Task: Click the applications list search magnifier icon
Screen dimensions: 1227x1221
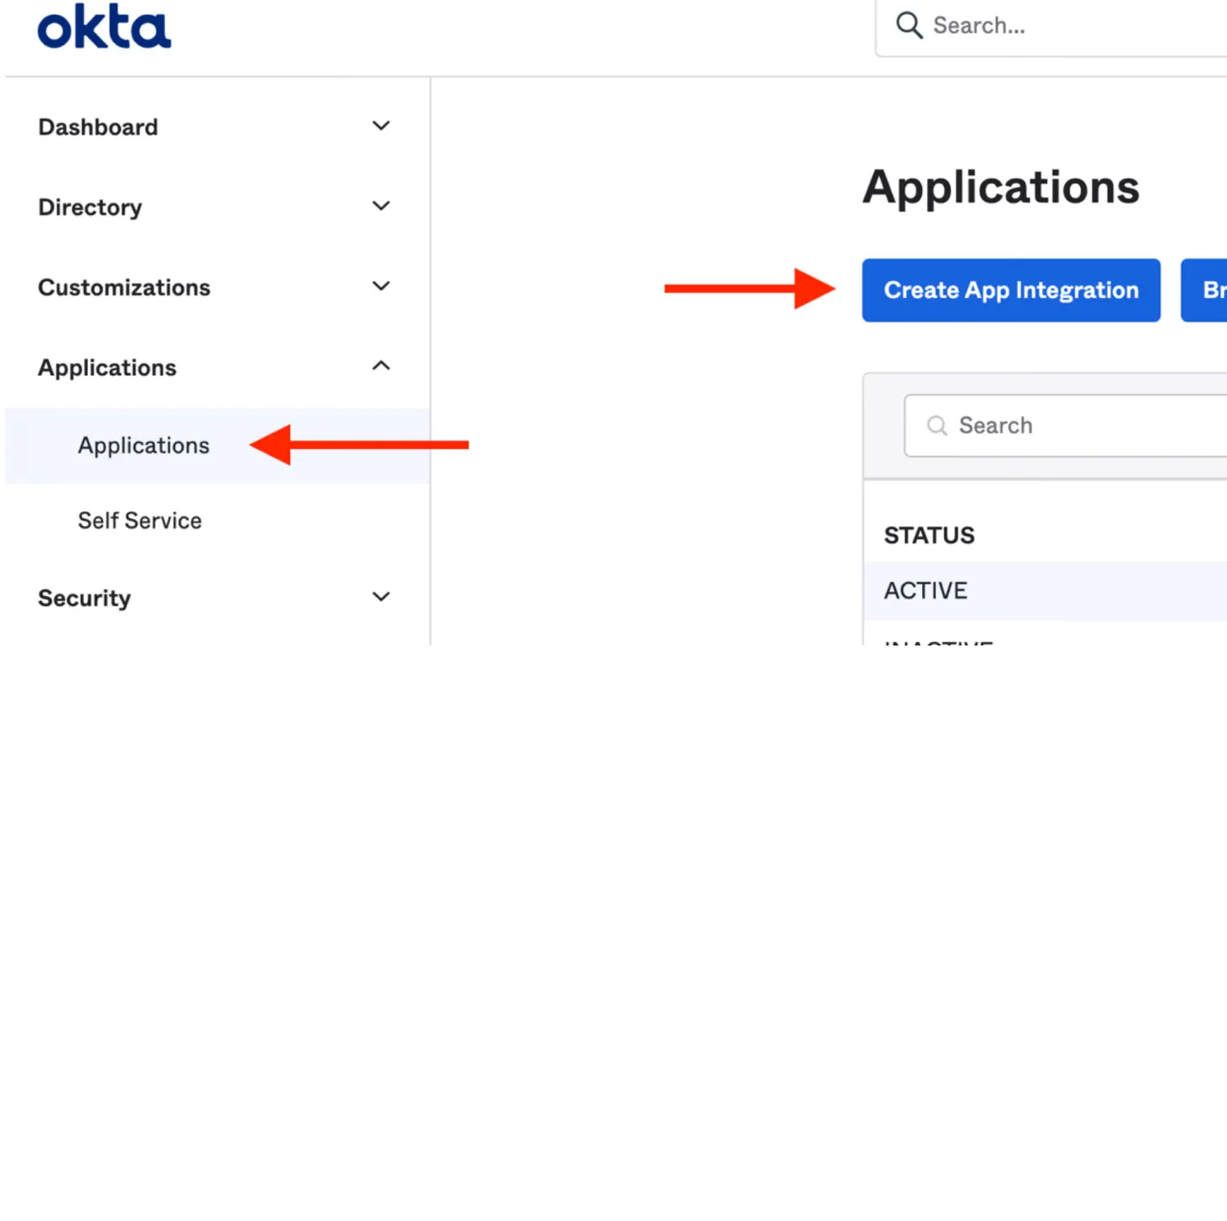Action: (x=937, y=425)
